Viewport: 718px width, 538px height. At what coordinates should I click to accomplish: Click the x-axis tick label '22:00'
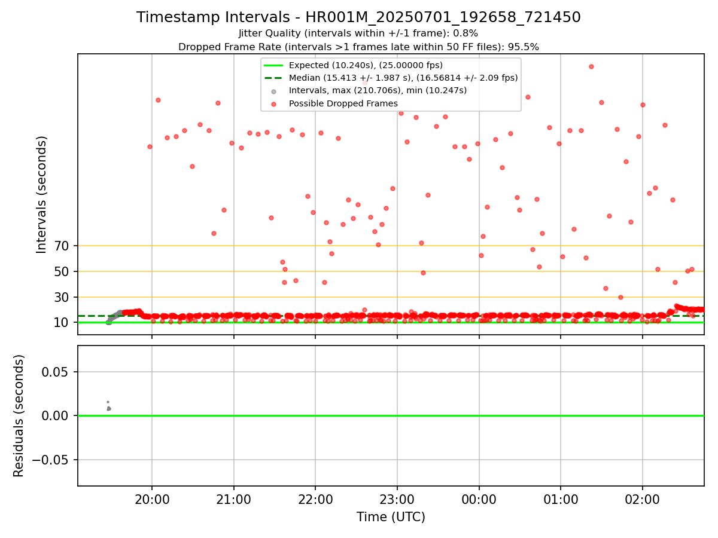tap(315, 499)
